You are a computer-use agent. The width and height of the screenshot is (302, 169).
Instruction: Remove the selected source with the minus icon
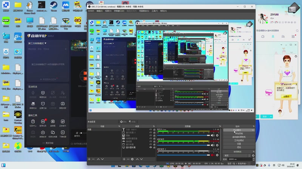[128, 159]
